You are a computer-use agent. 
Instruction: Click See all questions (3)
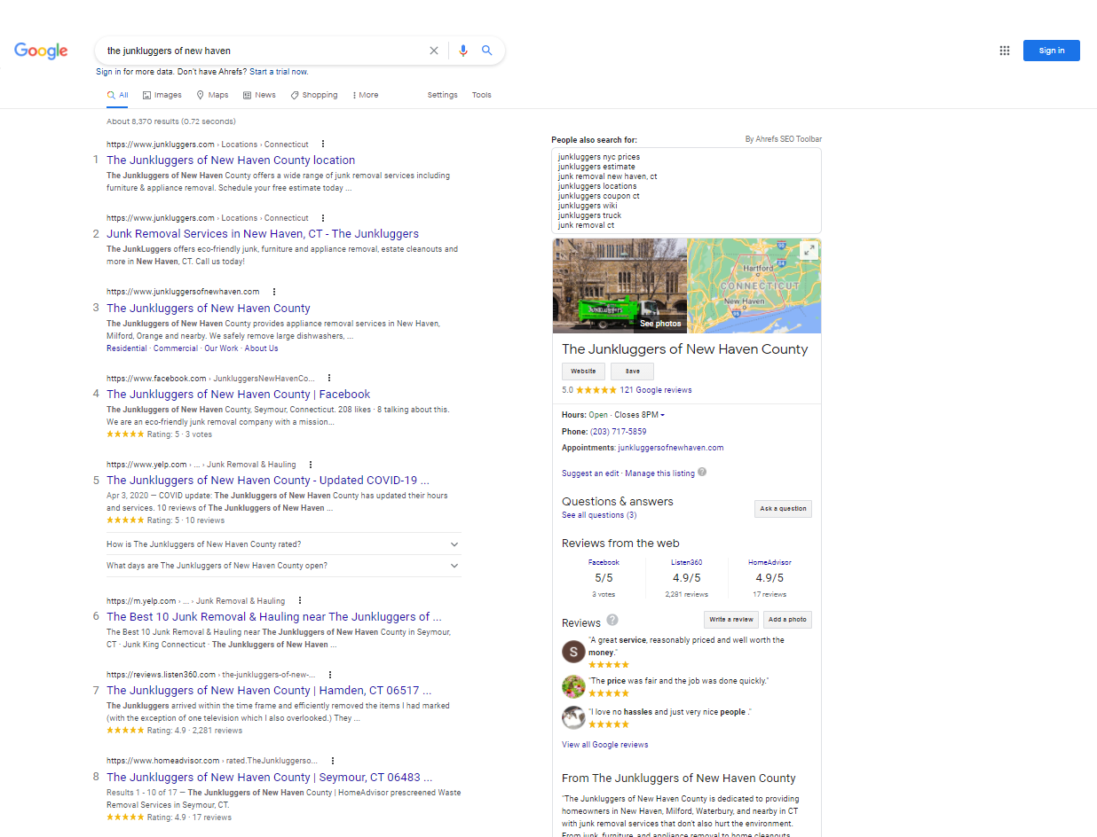tap(599, 515)
